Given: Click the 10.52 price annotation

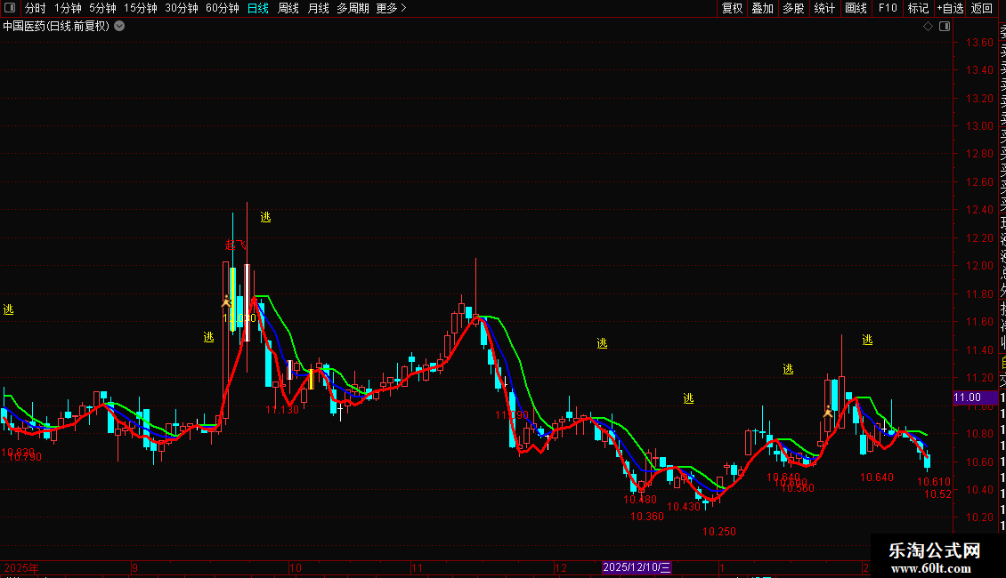Looking at the screenshot, I should [937, 494].
